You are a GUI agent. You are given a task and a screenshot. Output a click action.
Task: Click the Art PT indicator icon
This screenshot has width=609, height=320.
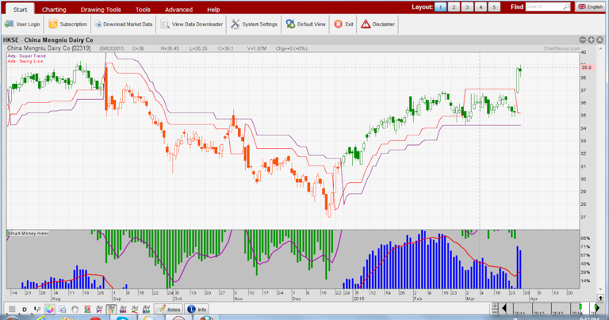[x=98, y=309]
